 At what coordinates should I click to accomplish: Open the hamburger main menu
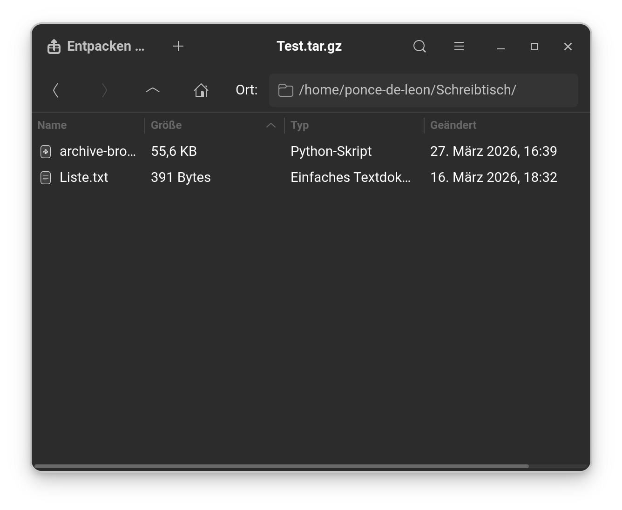click(x=459, y=46)
